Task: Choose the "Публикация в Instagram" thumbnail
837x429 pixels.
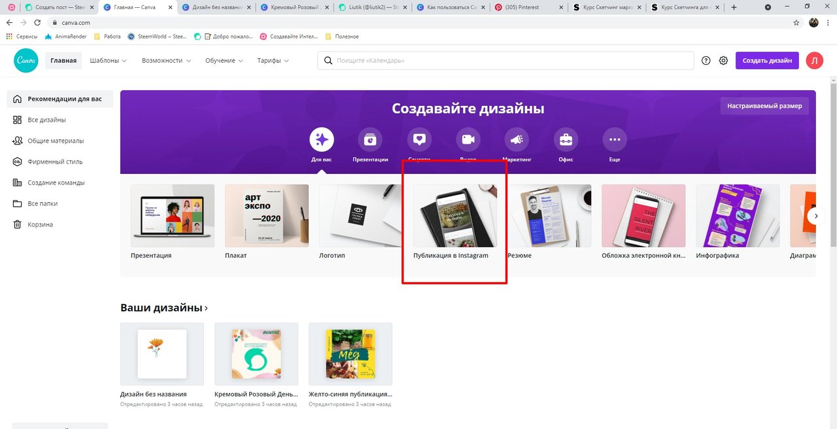Action: [455, 215]
